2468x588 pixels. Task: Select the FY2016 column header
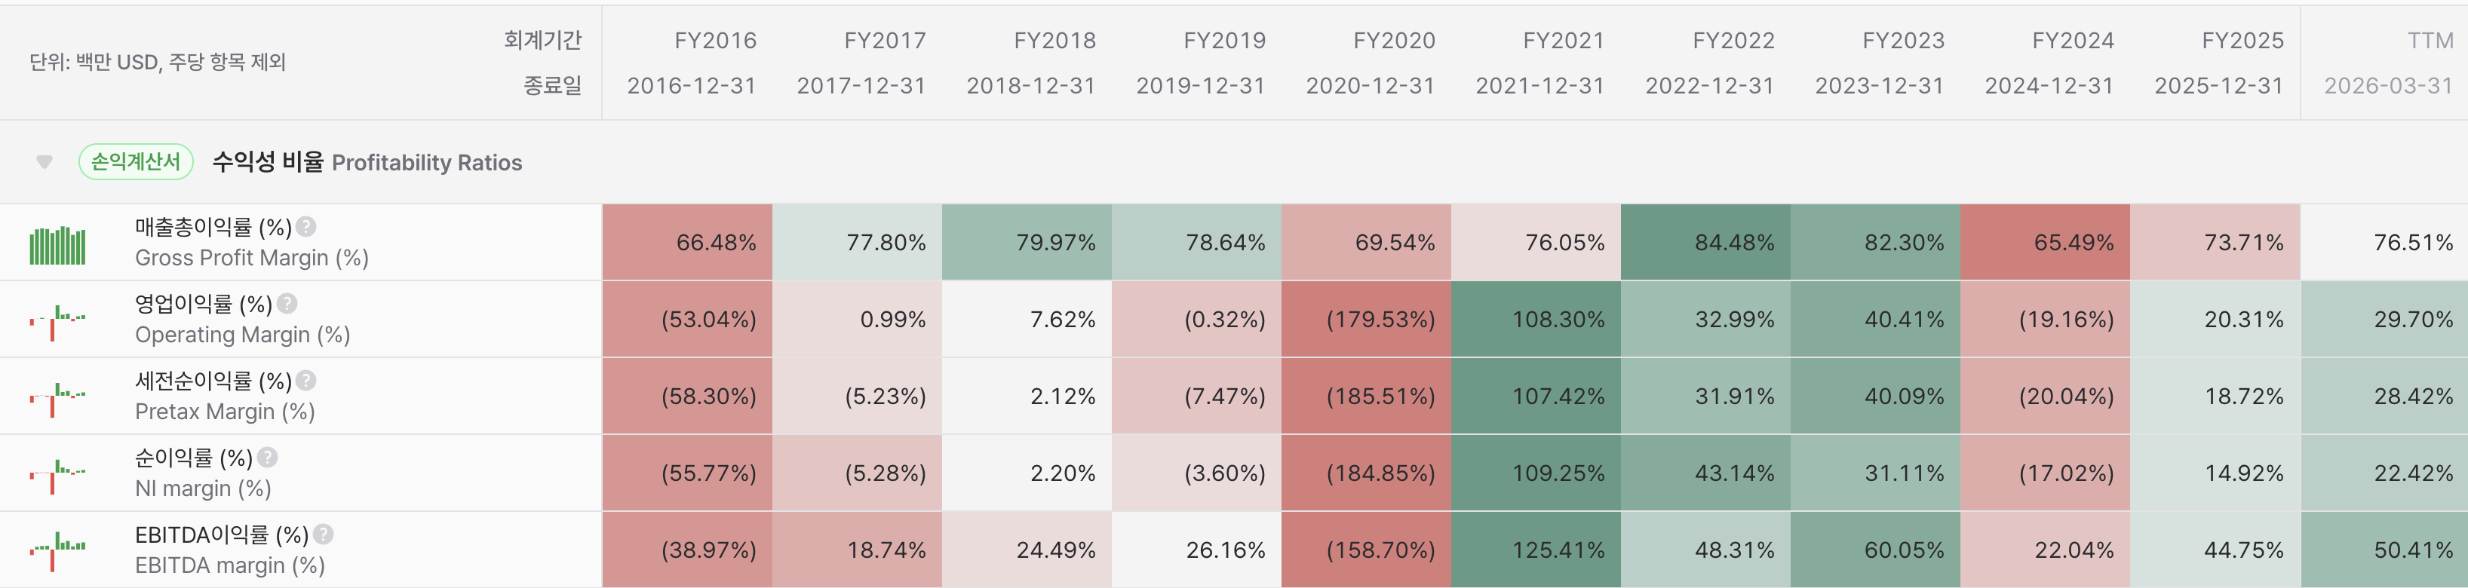[692, 63]
